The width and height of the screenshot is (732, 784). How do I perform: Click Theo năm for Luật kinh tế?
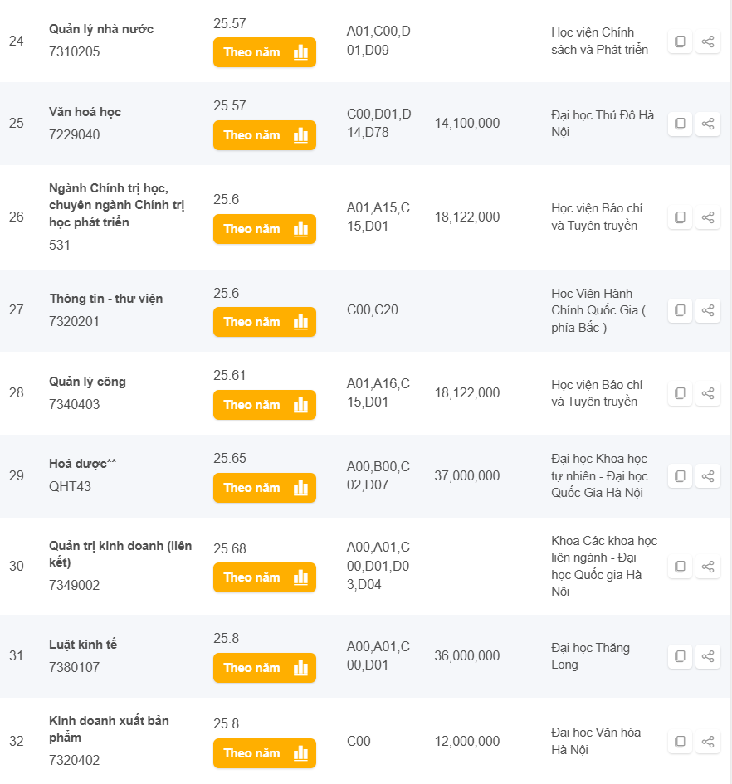tap(264, 668)
